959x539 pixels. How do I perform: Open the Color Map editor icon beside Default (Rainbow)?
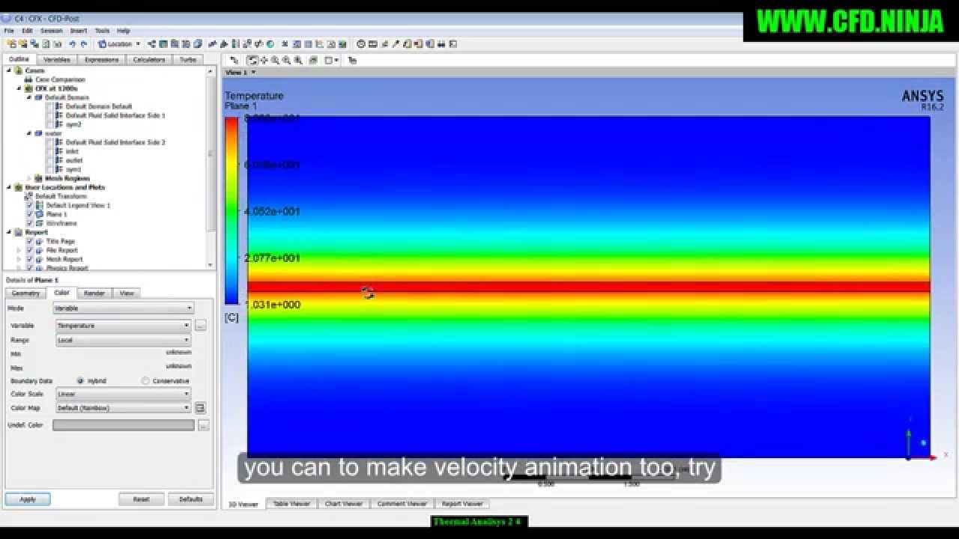pos(200,408)
